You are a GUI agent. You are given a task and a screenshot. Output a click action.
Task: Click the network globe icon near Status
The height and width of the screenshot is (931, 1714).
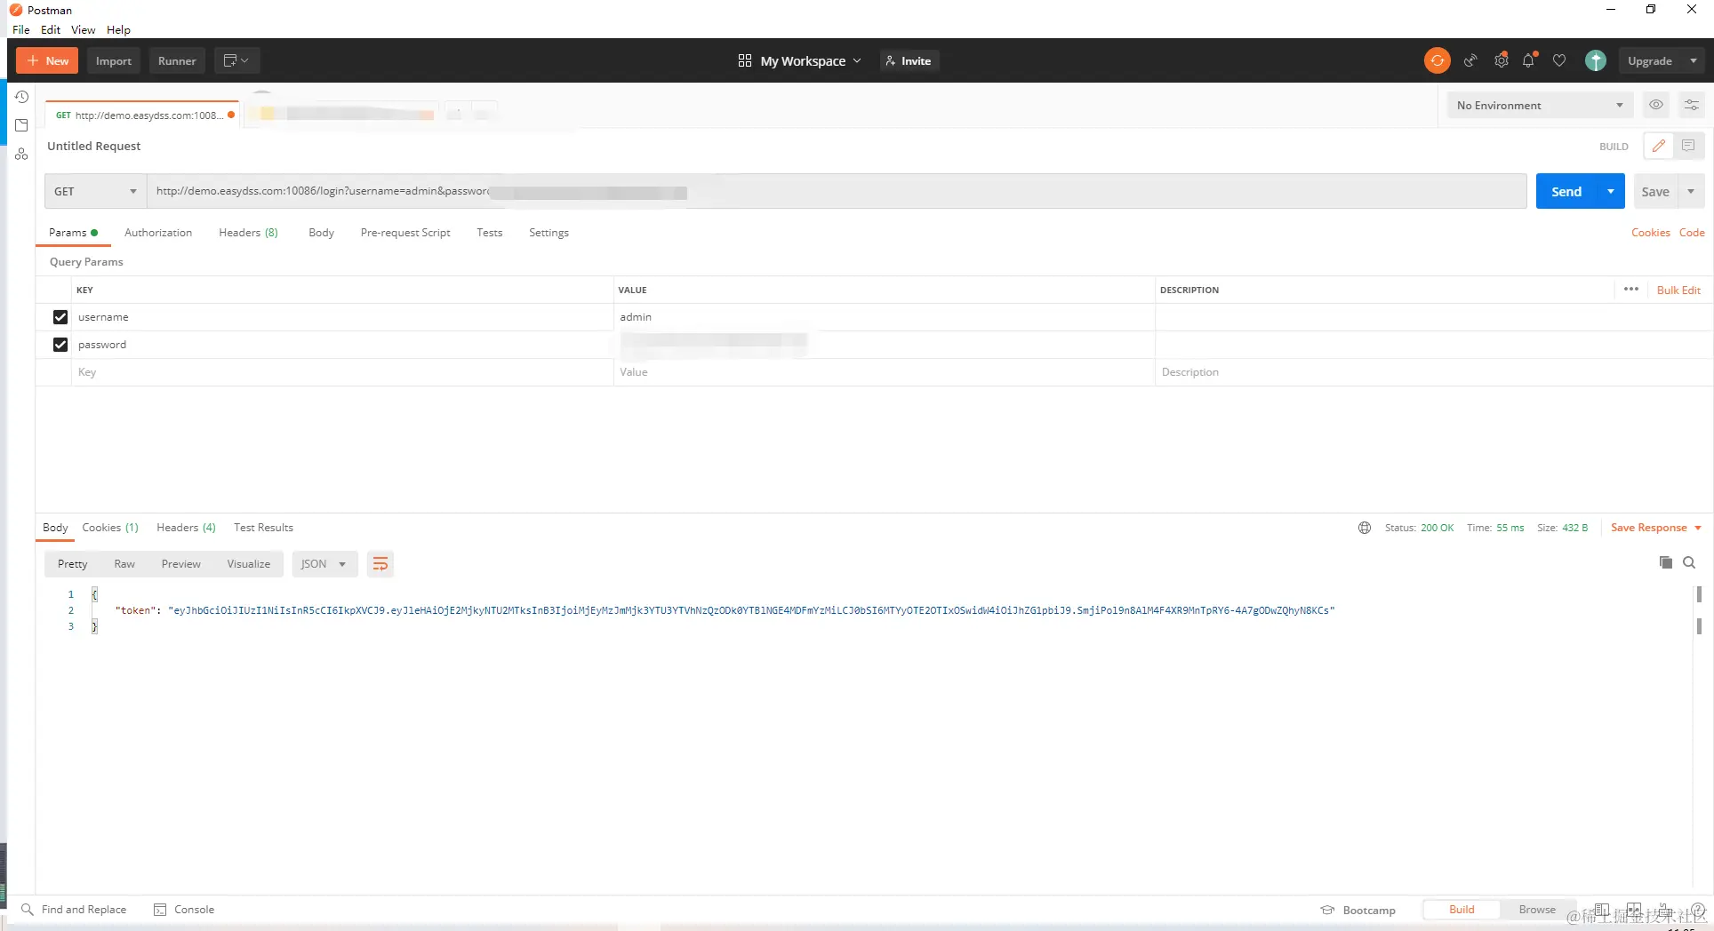pos(1365,528)
